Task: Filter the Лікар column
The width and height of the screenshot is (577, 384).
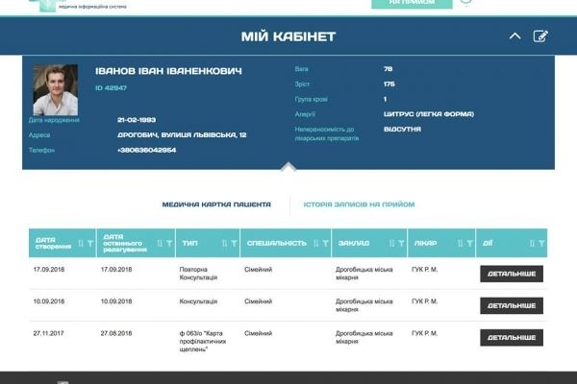Action: pyautogui.click(x=469, y=244)
